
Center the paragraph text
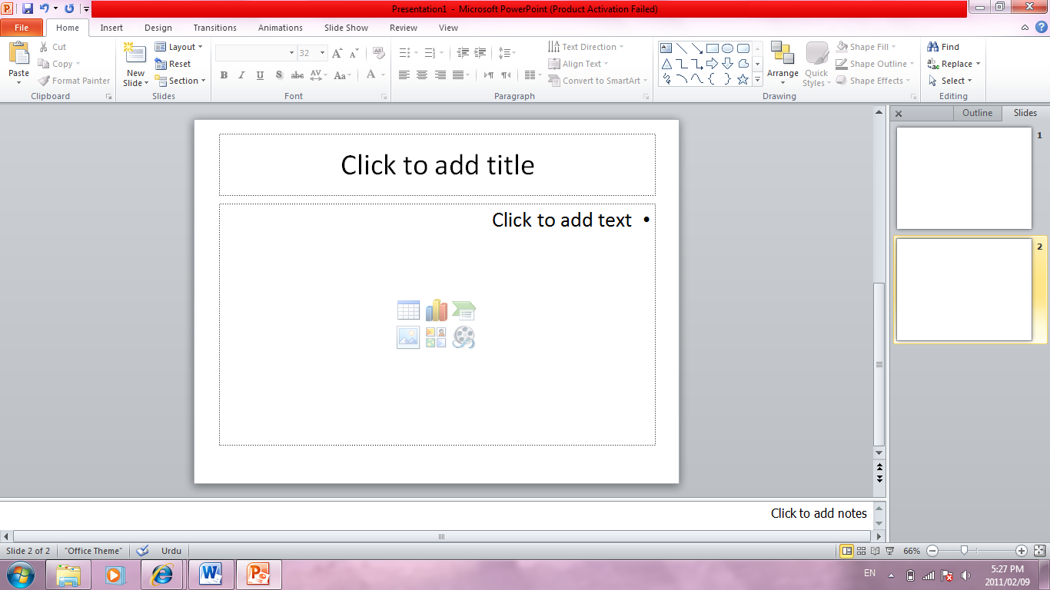[x=422, y=75]
